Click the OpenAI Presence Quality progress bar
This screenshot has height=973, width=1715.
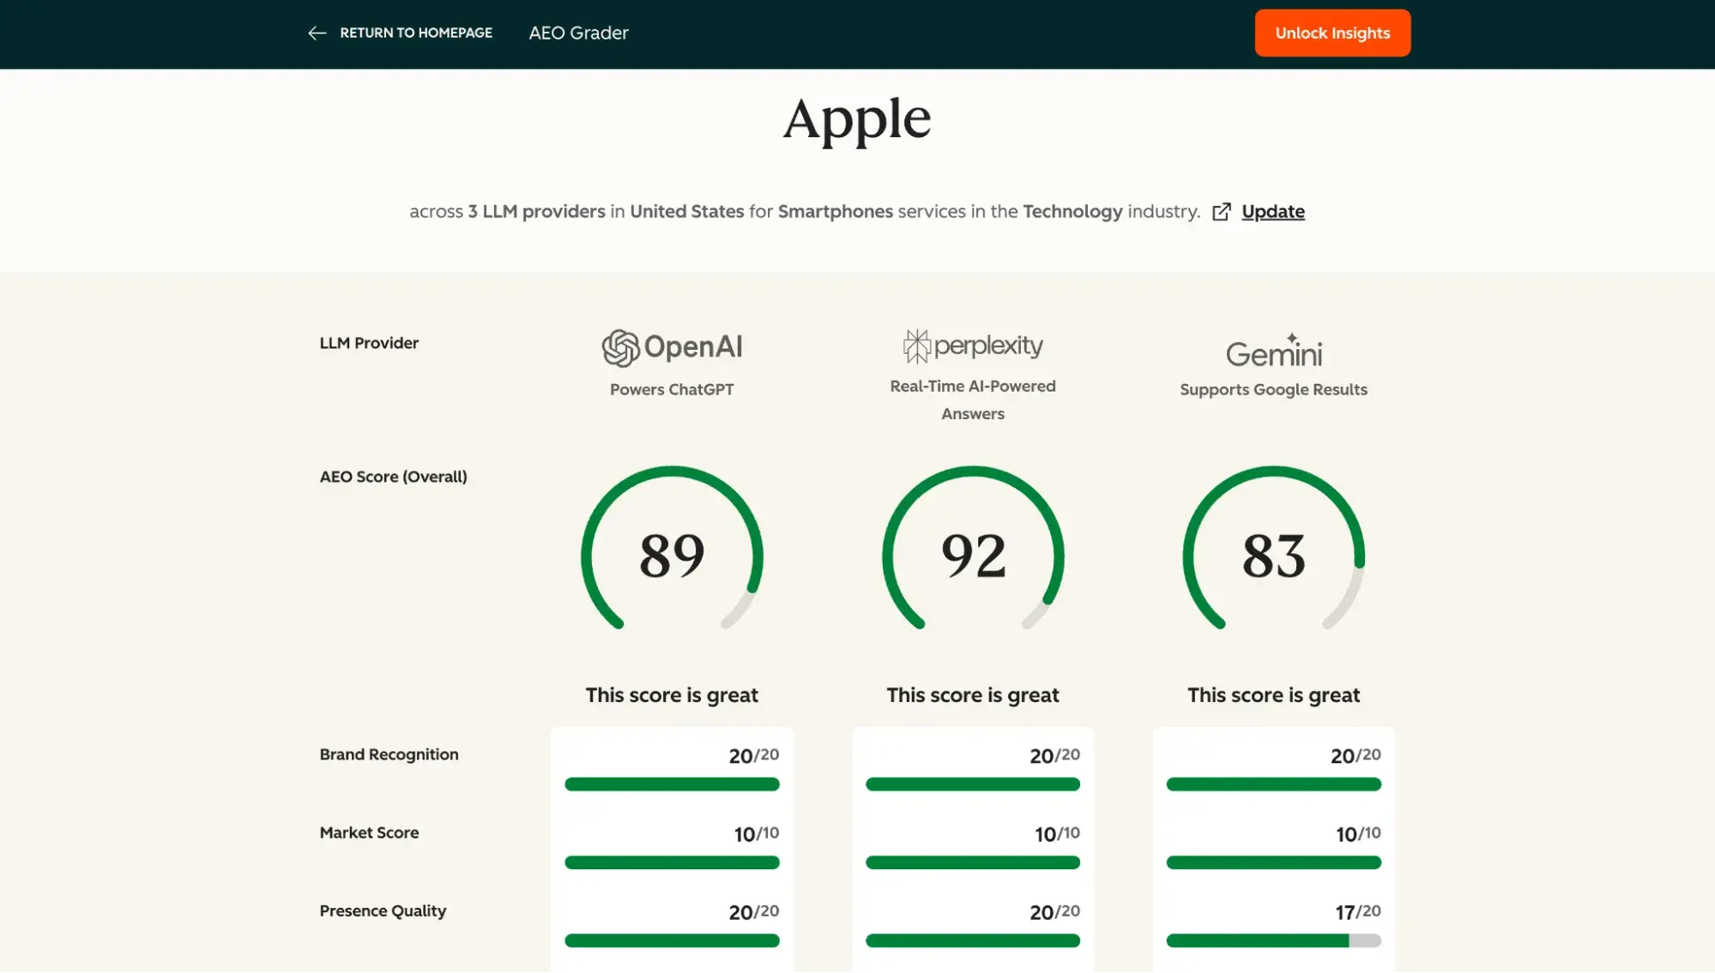672,940
